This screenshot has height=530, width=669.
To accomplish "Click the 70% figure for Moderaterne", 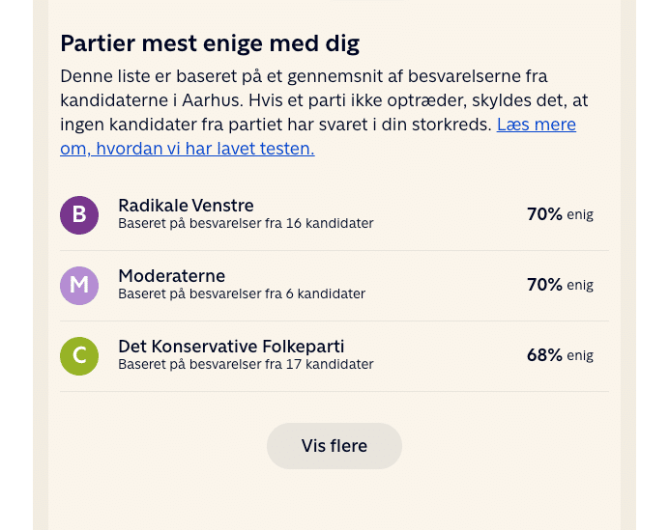I will [x=544, y=285].
